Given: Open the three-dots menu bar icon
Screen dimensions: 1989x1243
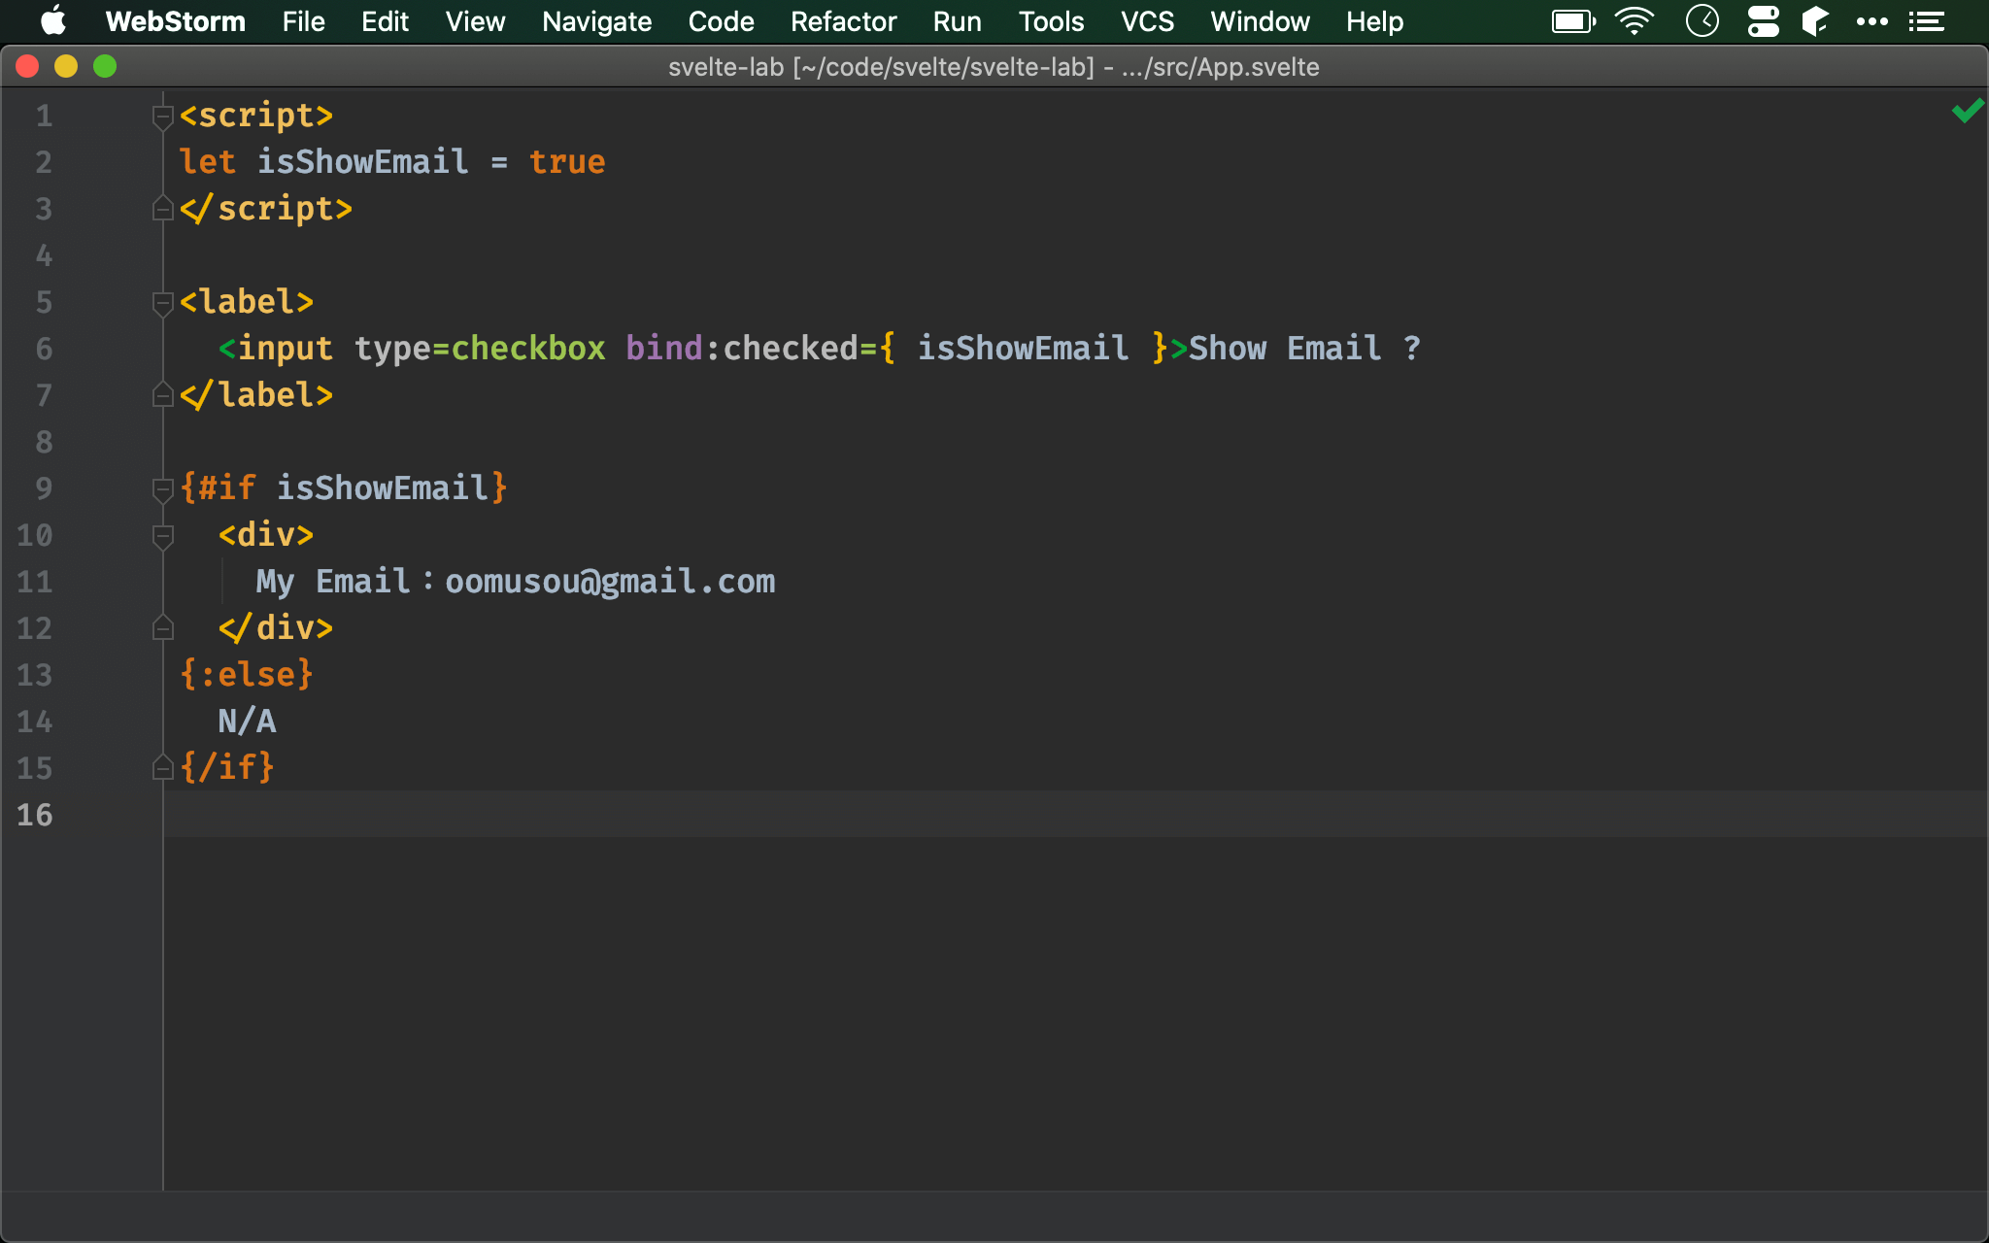Looking at the screenshot, I should (x=1871, y=21).
